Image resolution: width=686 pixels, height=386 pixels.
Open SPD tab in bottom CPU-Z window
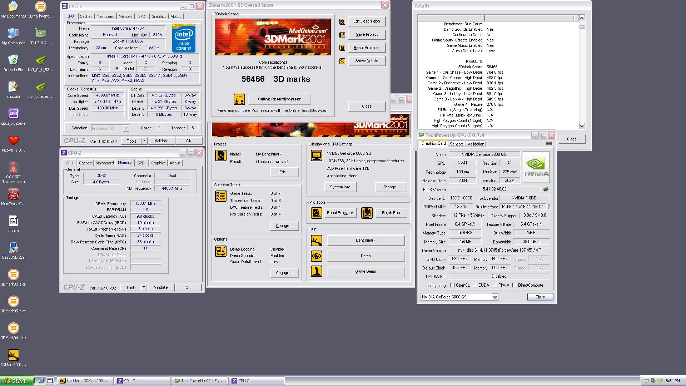click(x=141, y=163)
